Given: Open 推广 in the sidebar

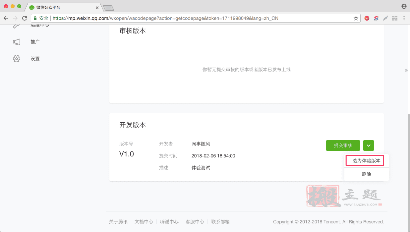Looking at the screenshot, I should pos(35,42).
